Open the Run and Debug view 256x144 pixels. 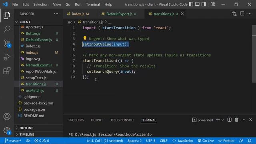pyautogui.click(x=7, y=57)
